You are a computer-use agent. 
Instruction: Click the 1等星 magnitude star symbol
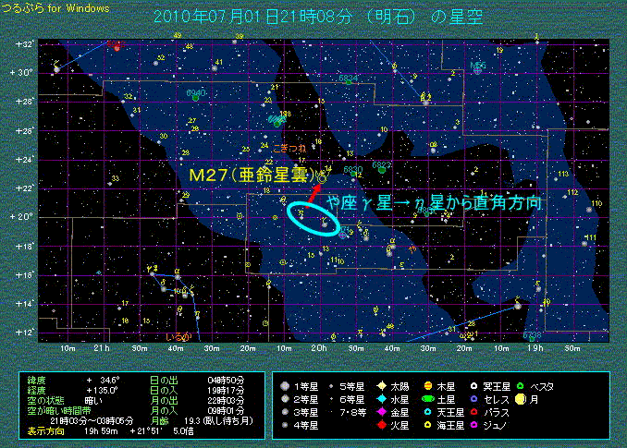click(285, 386)
